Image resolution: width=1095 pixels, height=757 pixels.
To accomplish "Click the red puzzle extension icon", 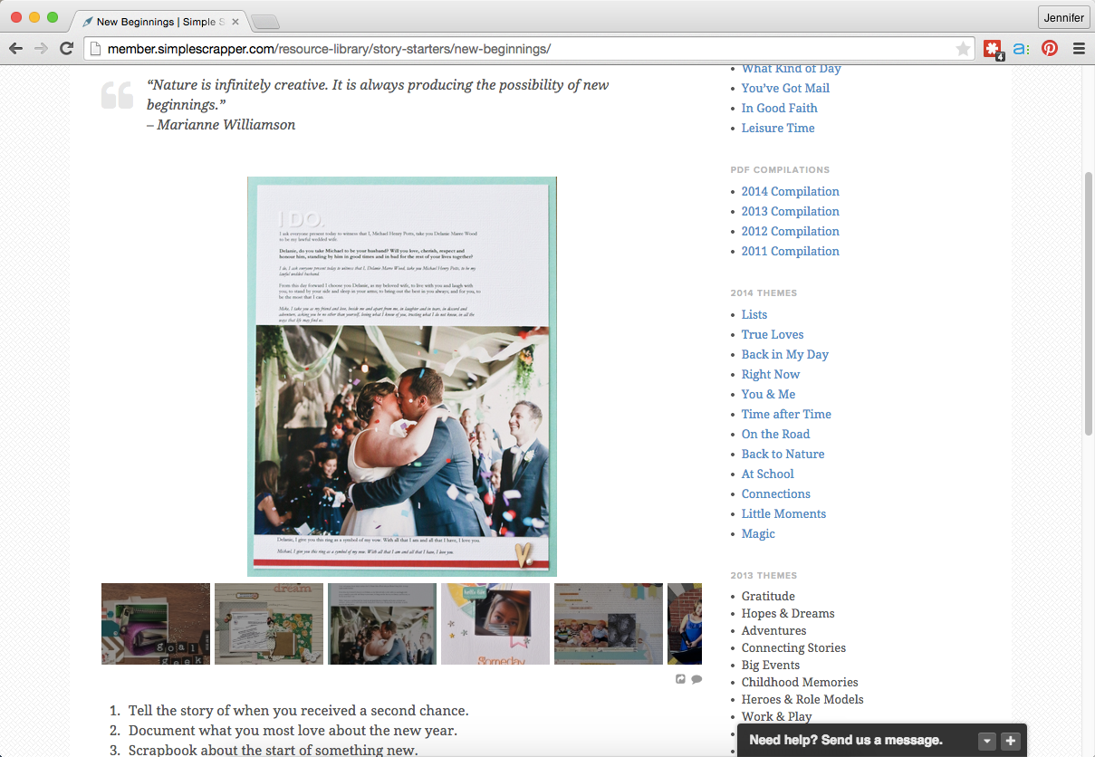I will pos(993,49).
